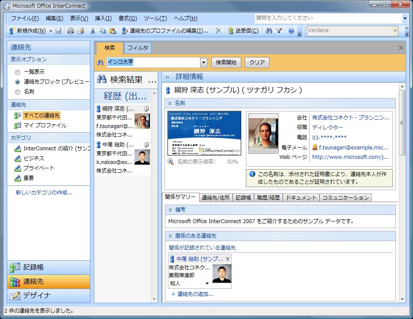Click 新しいカテゴリの作成... link

(x=44, y=193)
